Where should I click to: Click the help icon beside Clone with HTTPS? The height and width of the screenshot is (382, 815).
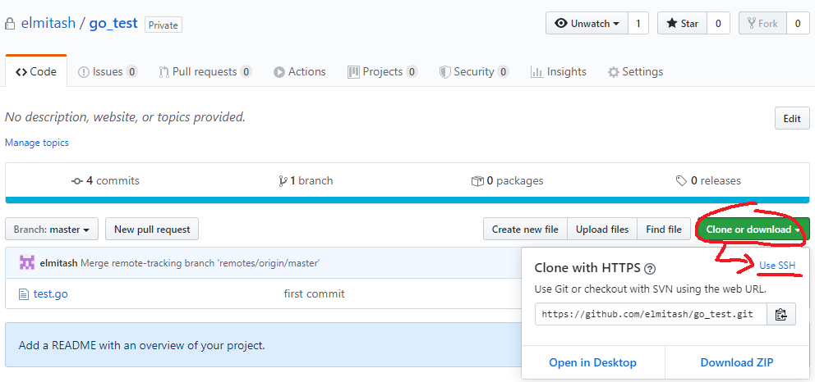[x=650, y=269]
